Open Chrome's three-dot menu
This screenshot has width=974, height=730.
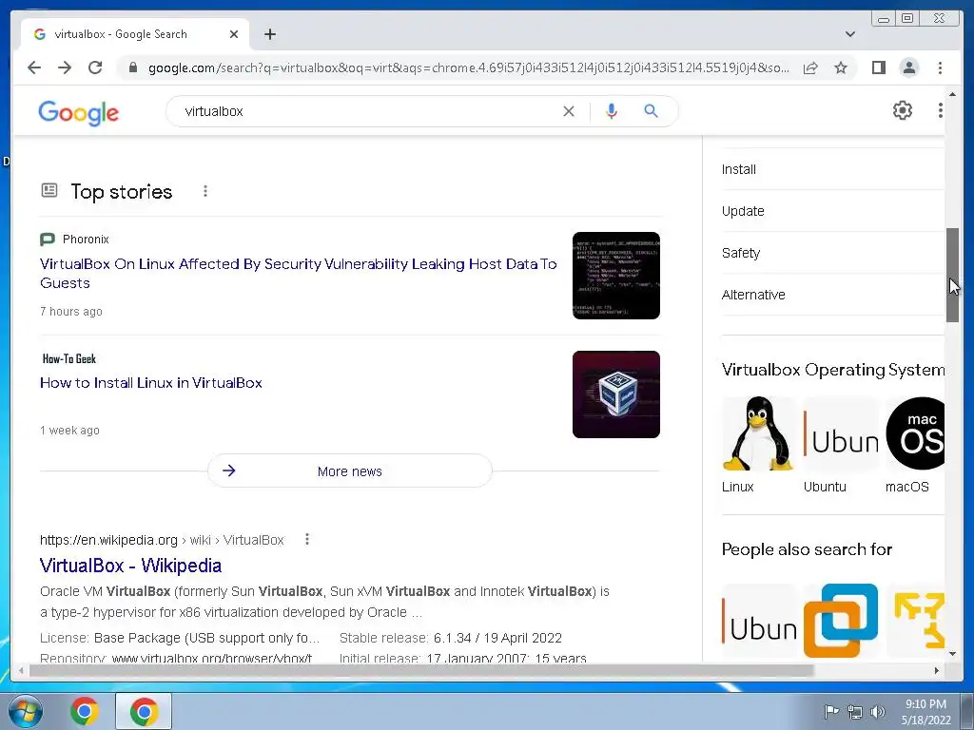click(940, 67)
